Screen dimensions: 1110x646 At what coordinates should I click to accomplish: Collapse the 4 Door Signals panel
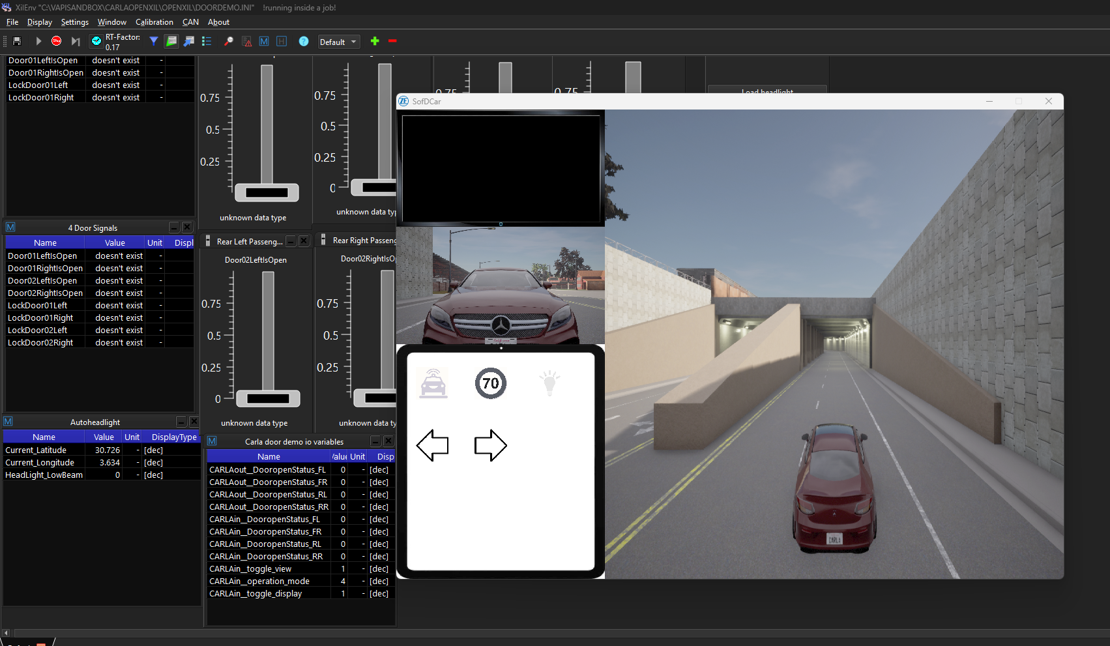coord(173,227)
